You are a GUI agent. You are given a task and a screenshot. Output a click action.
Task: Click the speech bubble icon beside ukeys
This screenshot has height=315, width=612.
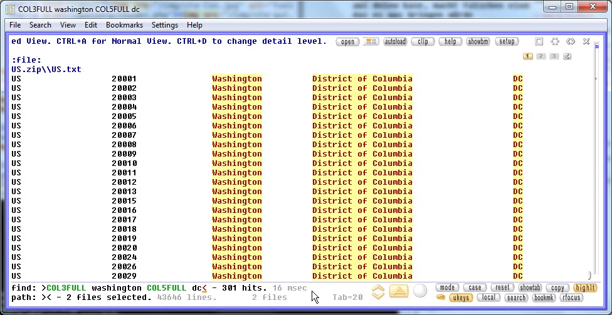click(441, 297)
